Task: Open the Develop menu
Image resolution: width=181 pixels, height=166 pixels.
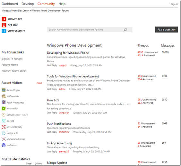Action: point(28,4)
